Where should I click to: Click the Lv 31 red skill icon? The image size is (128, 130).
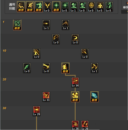pyautogui.click(x=46, y=97)
